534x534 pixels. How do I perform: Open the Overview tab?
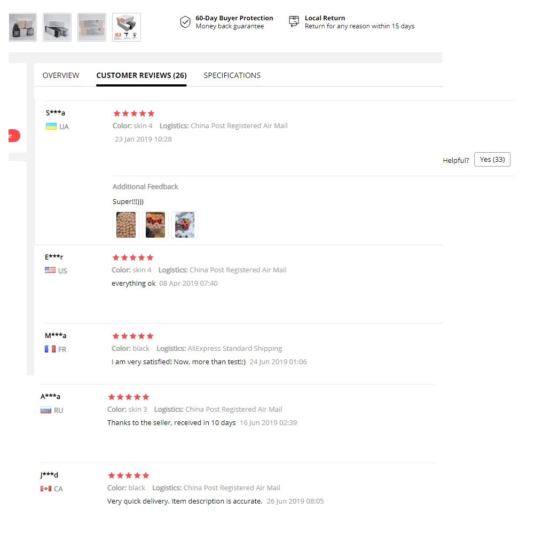click(x=61, y=75)
